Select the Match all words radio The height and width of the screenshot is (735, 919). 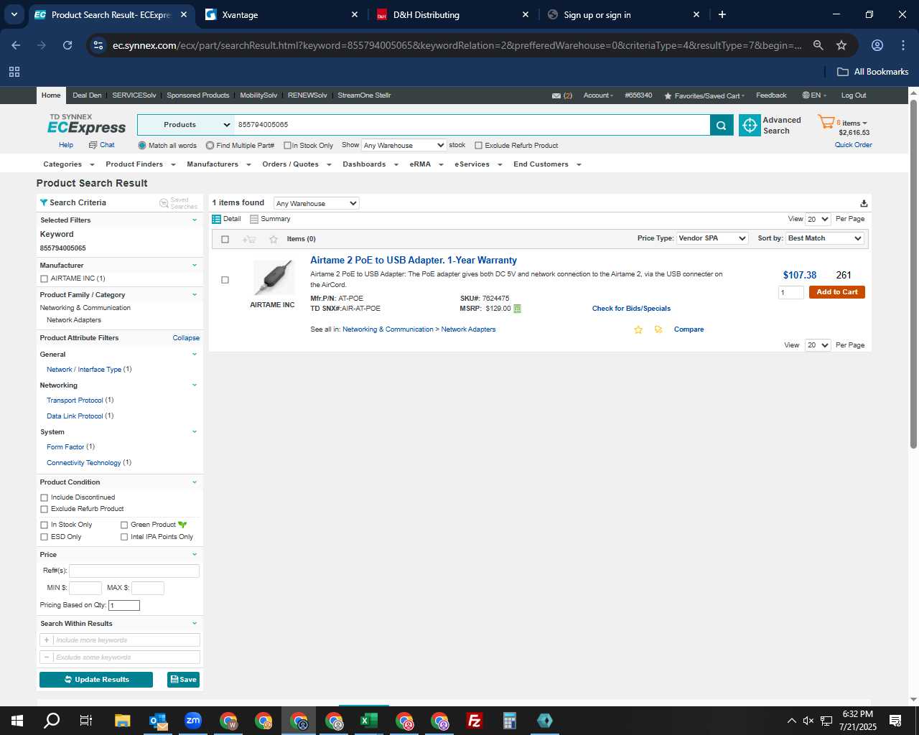pos(142,146)
